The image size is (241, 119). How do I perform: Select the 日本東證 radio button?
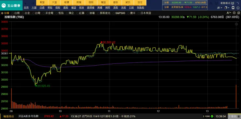click(x=139, y=13)
